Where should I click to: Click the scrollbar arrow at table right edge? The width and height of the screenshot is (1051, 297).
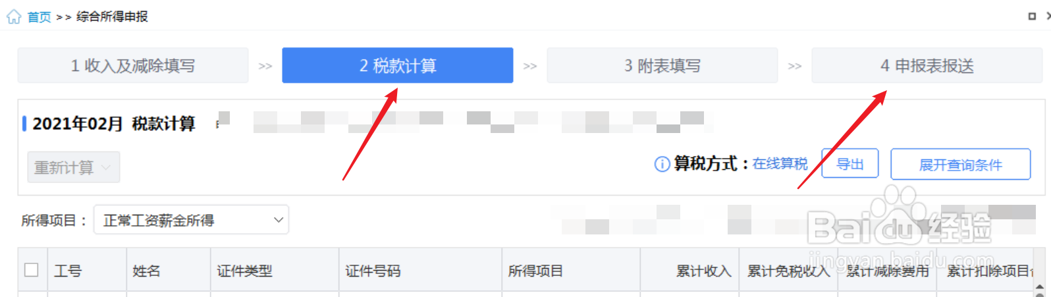tap(1040, 288)
